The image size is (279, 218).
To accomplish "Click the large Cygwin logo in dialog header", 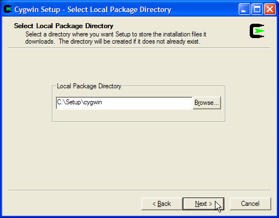I will [257, 31].
